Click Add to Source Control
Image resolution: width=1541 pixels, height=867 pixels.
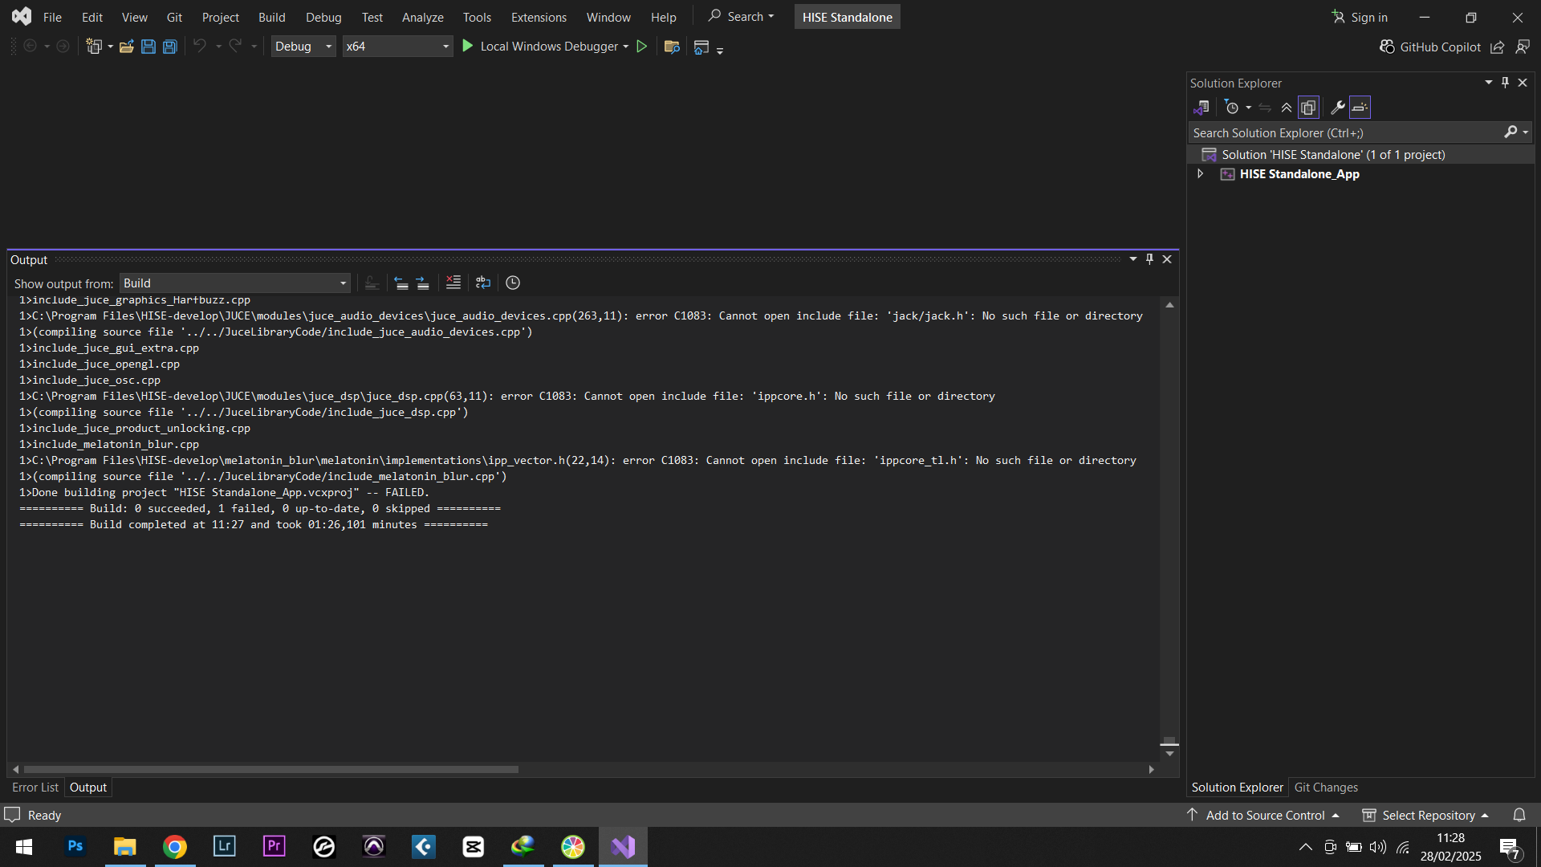(1263, 815)
